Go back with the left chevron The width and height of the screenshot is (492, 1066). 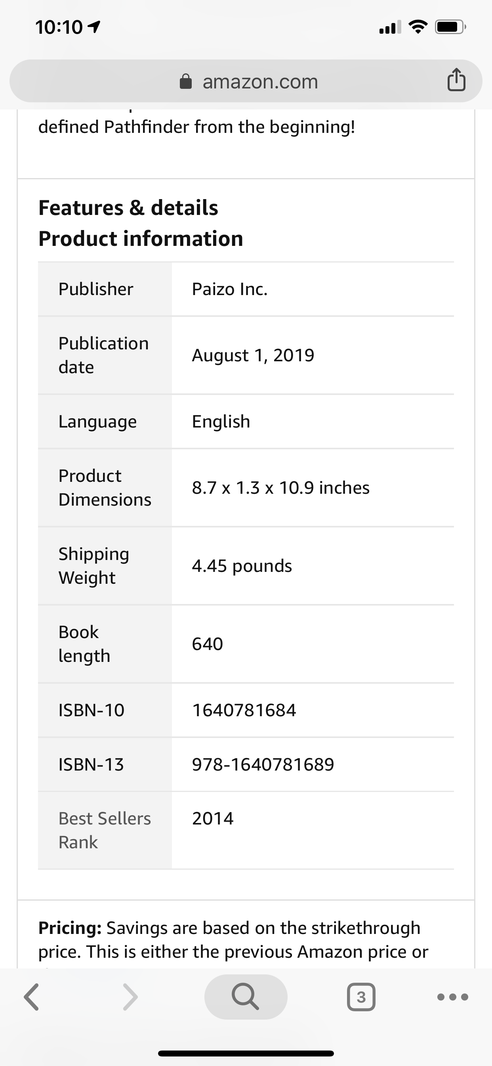(x=31, y=997)
